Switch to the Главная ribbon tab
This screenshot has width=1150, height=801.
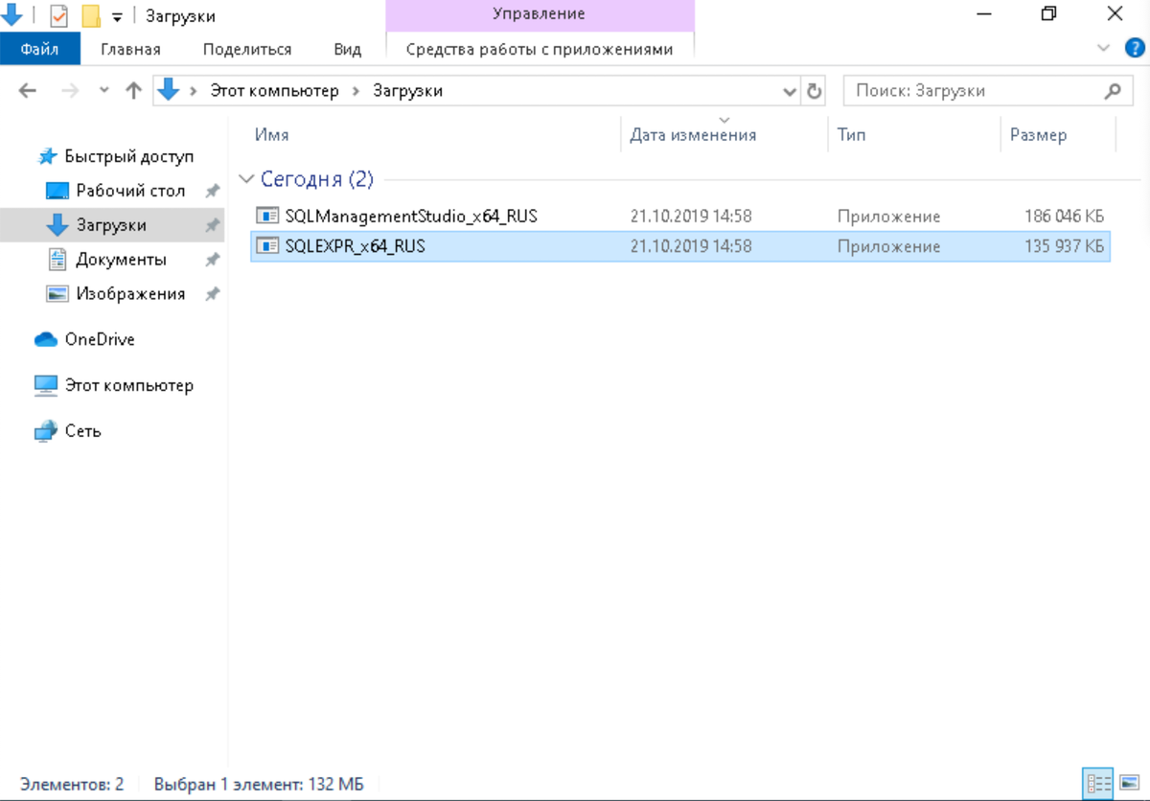click(130, 49)
